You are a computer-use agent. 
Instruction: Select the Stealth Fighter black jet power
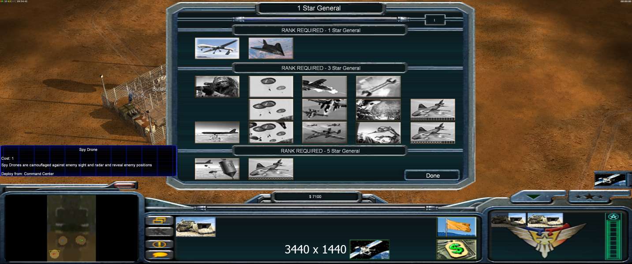pos(271,48)
